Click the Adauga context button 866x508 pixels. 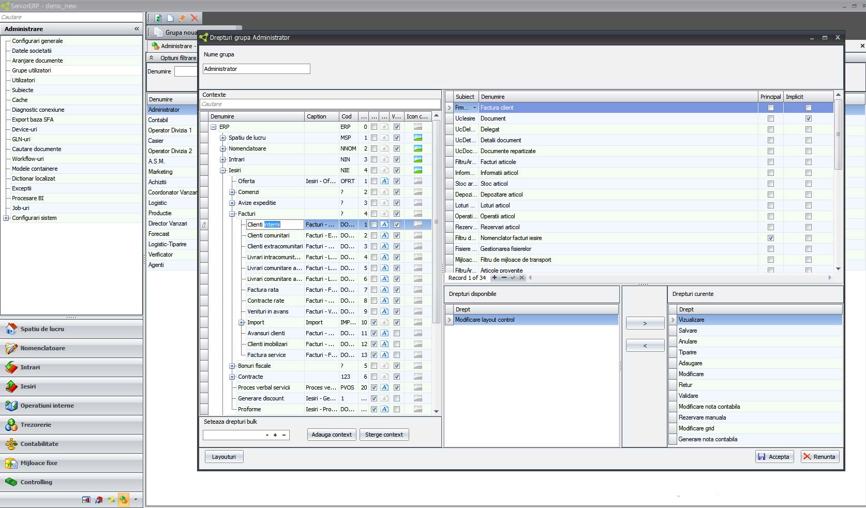pyautogui.click(x=332, y=435)
